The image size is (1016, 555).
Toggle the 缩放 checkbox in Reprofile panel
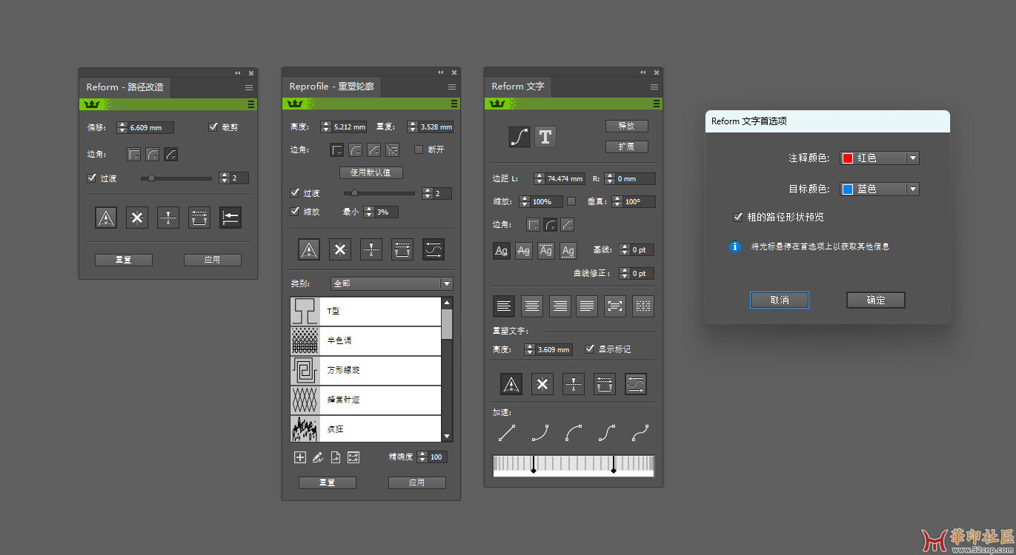[x=295, y=212]
